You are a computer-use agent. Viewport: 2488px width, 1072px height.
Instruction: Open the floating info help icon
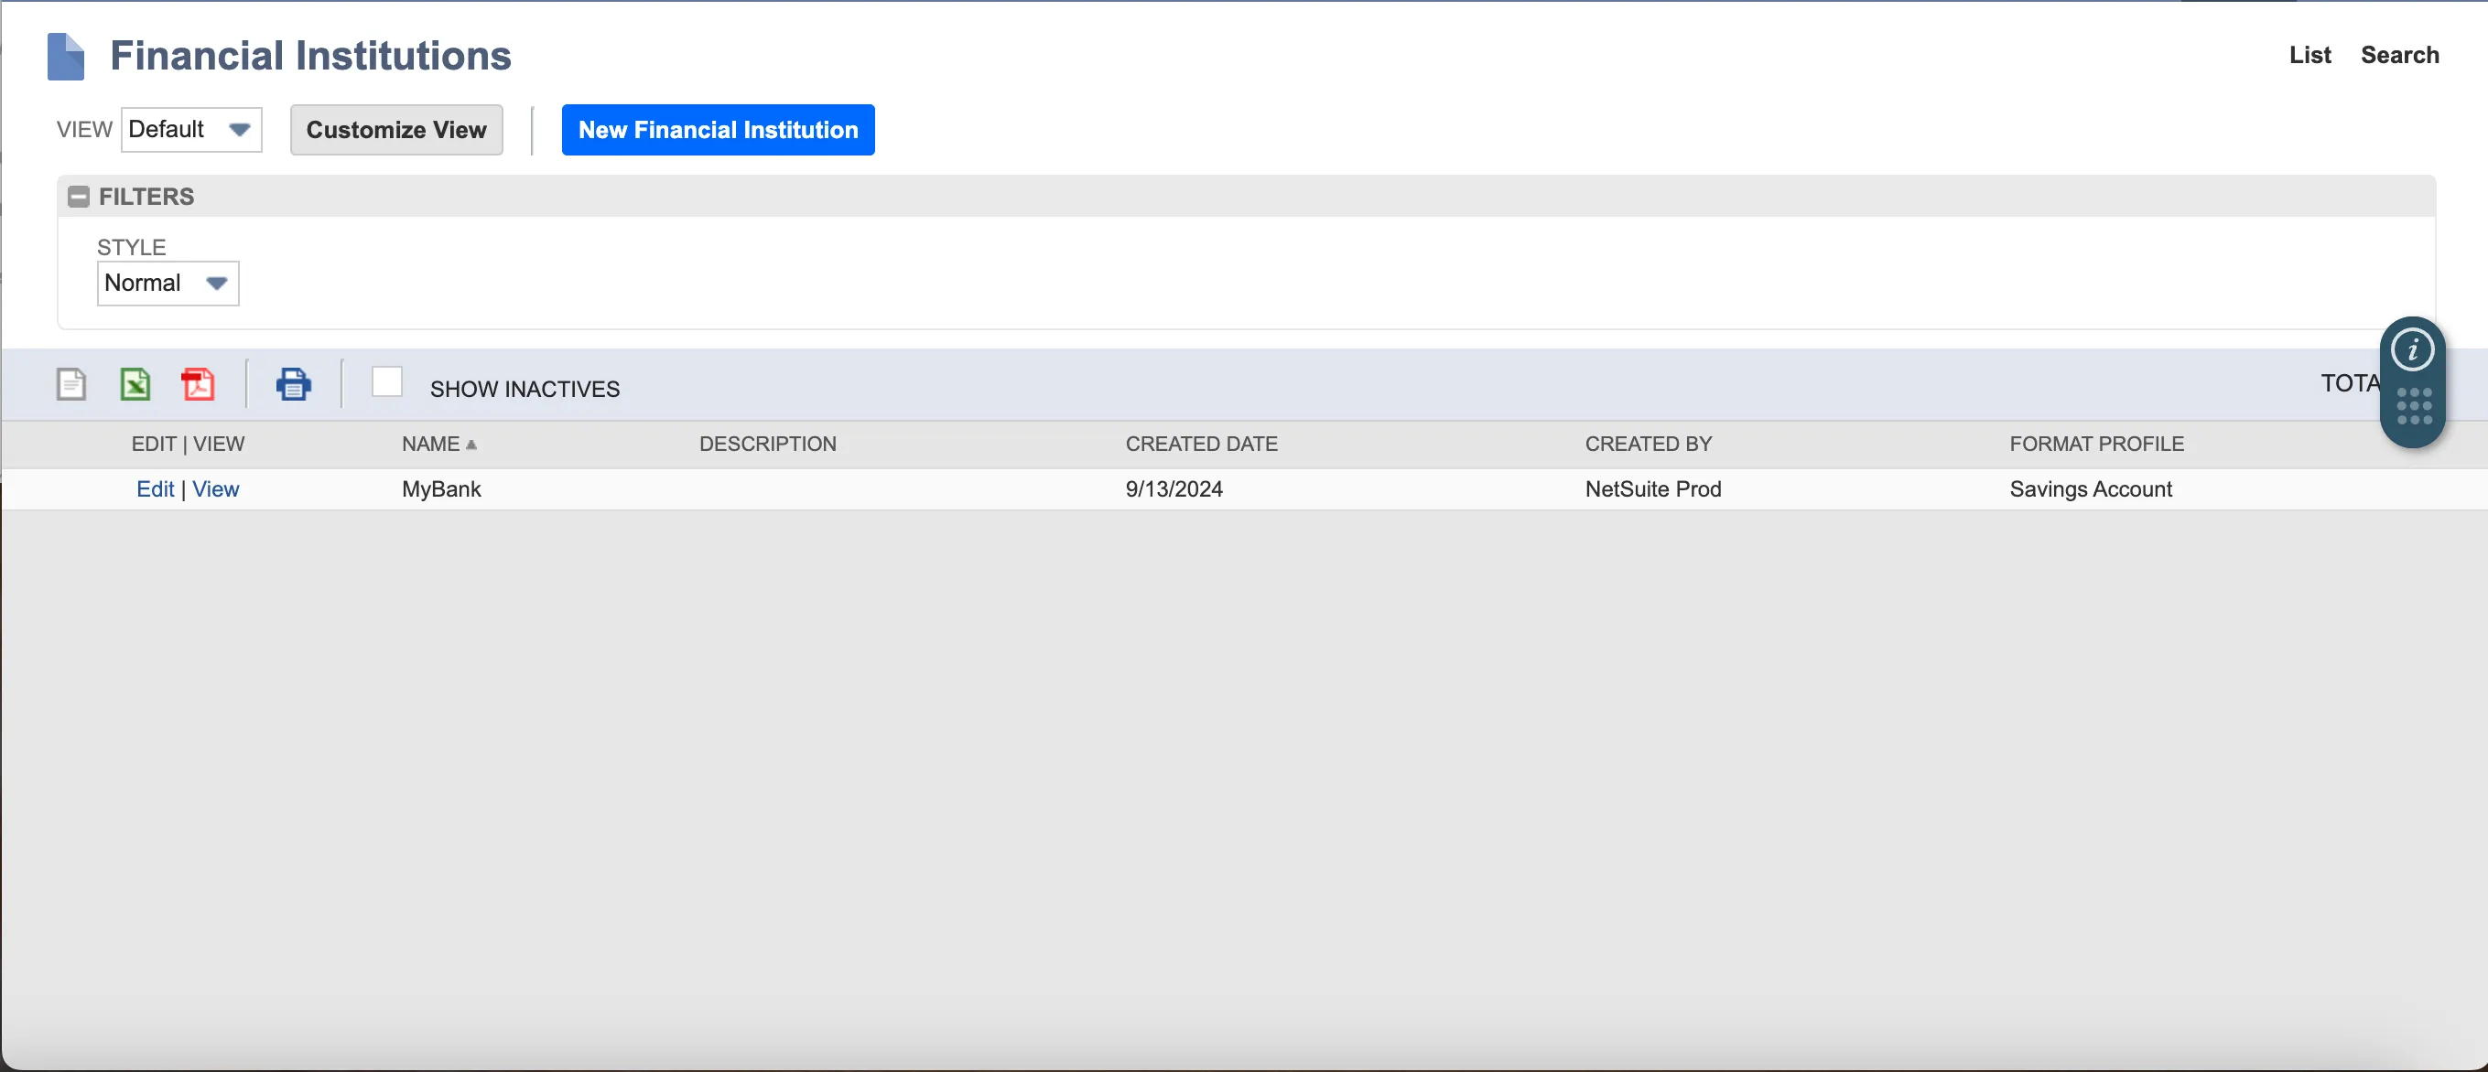click(x=2412, y=349)
